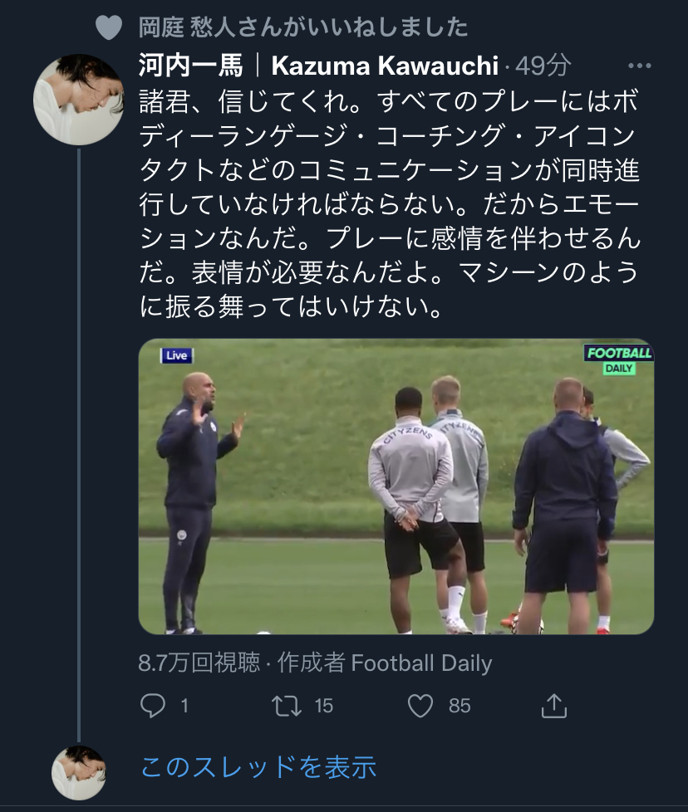Screen dimensions: 688x812
Task: Tap the small avatar beside the thread link
Action: (x=78, y=772)
